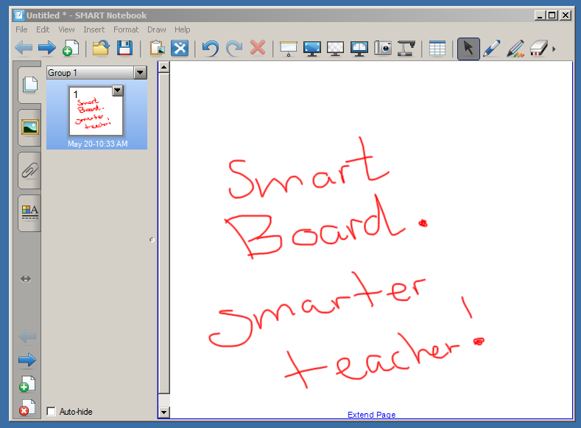This screenshot has height=428, width=581.
Task: Open page 1 thumbnail menu arrow
Action: point(118,91)
